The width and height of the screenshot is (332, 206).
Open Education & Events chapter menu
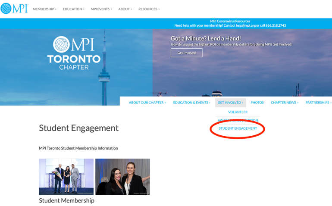click(x=191, y=103)
